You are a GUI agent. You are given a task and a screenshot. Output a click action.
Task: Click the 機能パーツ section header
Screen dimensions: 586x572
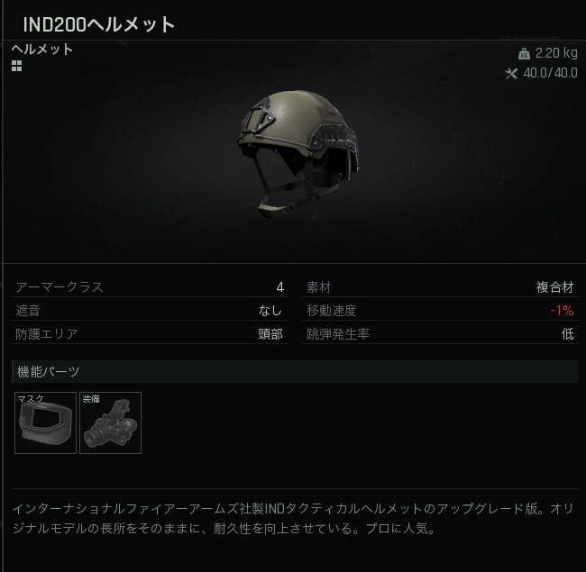(295, 371)
